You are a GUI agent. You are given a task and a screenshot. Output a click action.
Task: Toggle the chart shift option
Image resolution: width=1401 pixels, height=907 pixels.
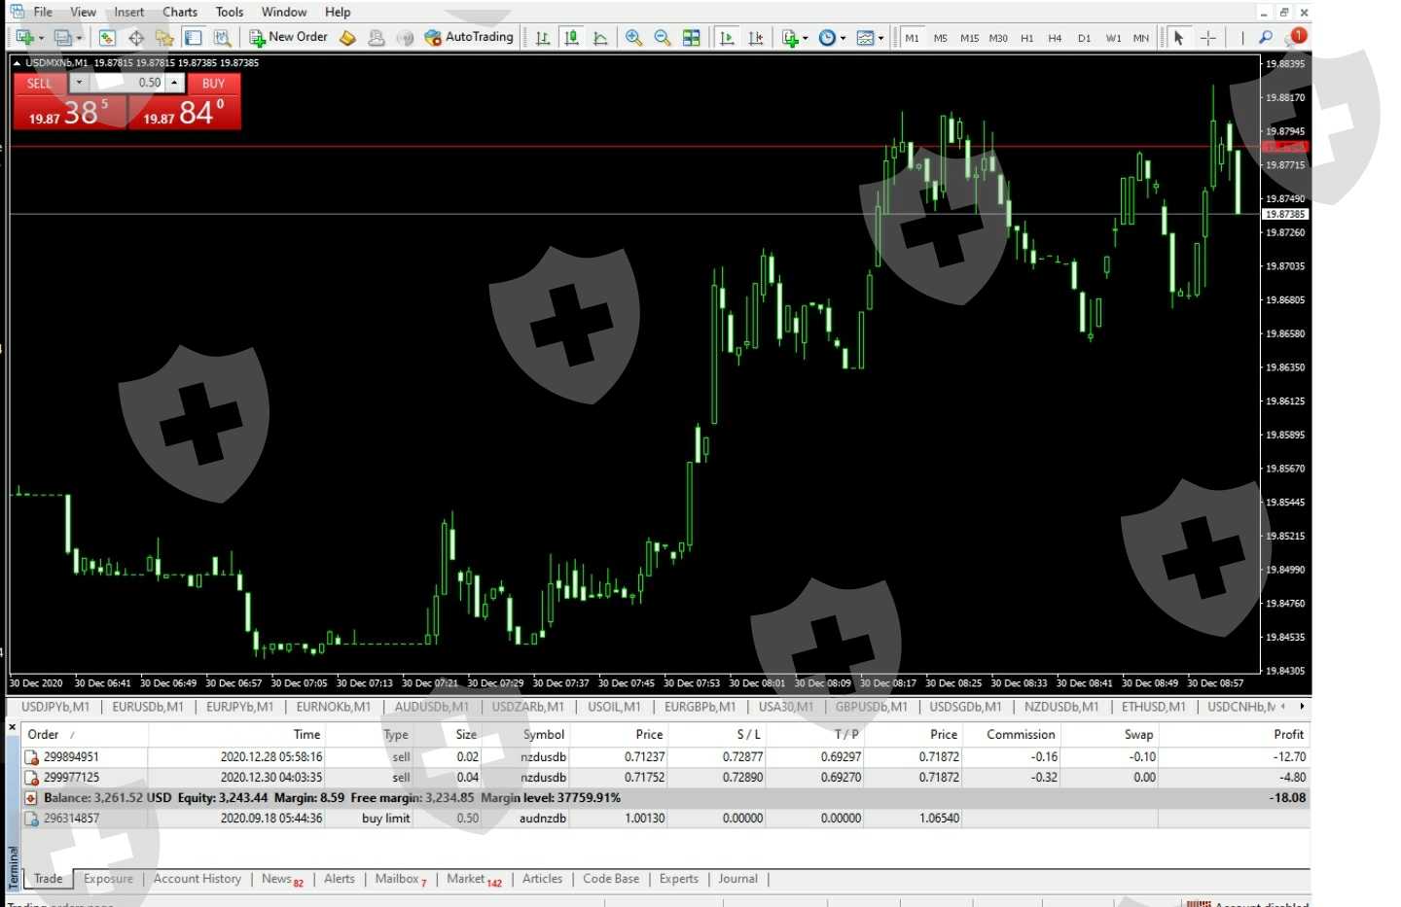(x=756, y=38)
